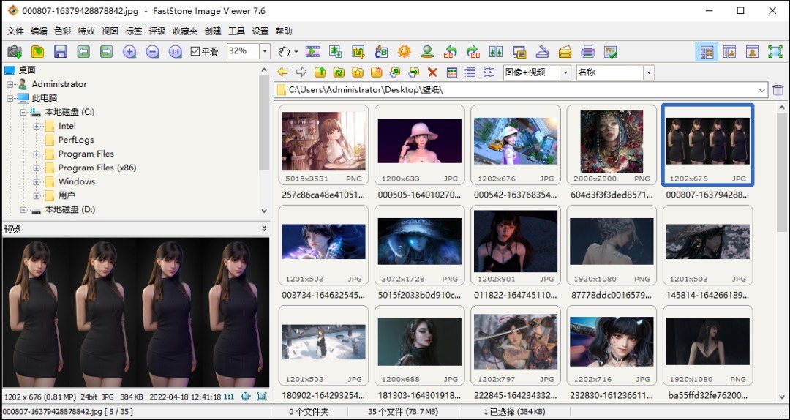Start slideshow with the filmstrip icon

pos(312,52)
